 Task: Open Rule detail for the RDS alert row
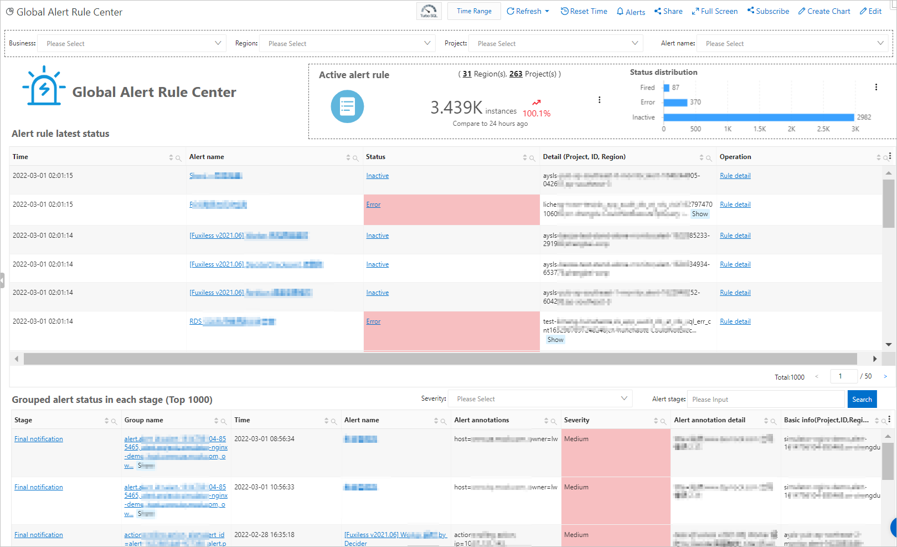735,321
